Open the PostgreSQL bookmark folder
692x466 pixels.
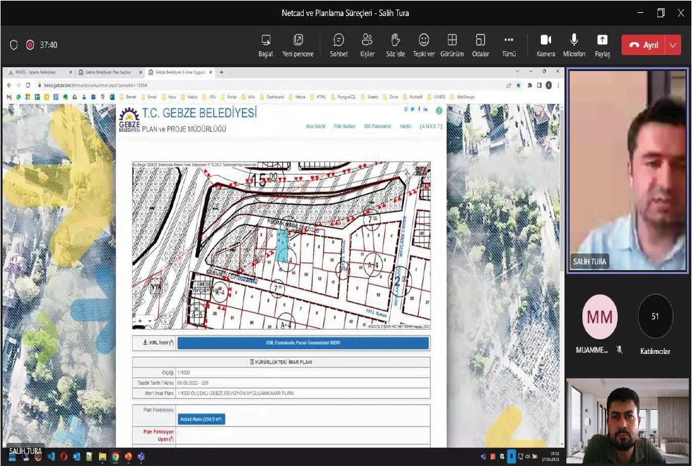pos(343,97)
